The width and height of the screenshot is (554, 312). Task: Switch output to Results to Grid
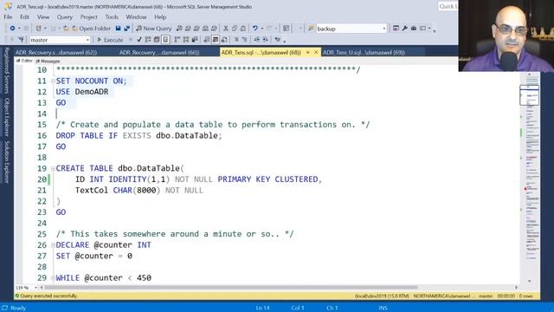(216, 40)
